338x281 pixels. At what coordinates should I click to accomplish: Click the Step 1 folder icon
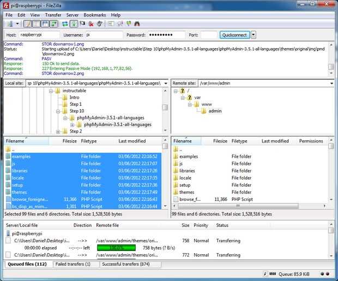coord(65,104)
